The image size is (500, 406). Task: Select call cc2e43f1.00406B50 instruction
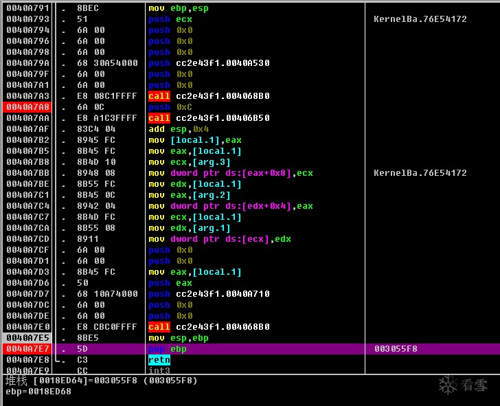tap(209, 118)
